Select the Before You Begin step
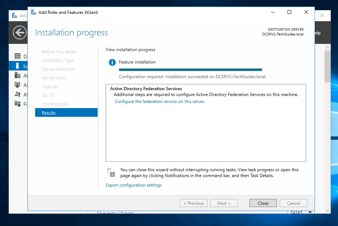 click(59, 51)
